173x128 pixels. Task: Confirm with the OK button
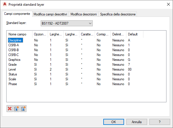click(114, 122)
